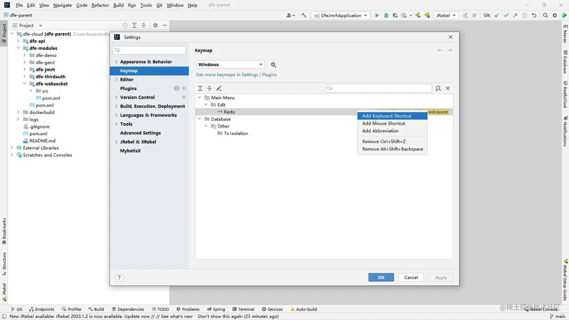Expand the Appearance & Behavior settings section

[x=116, y=62]
